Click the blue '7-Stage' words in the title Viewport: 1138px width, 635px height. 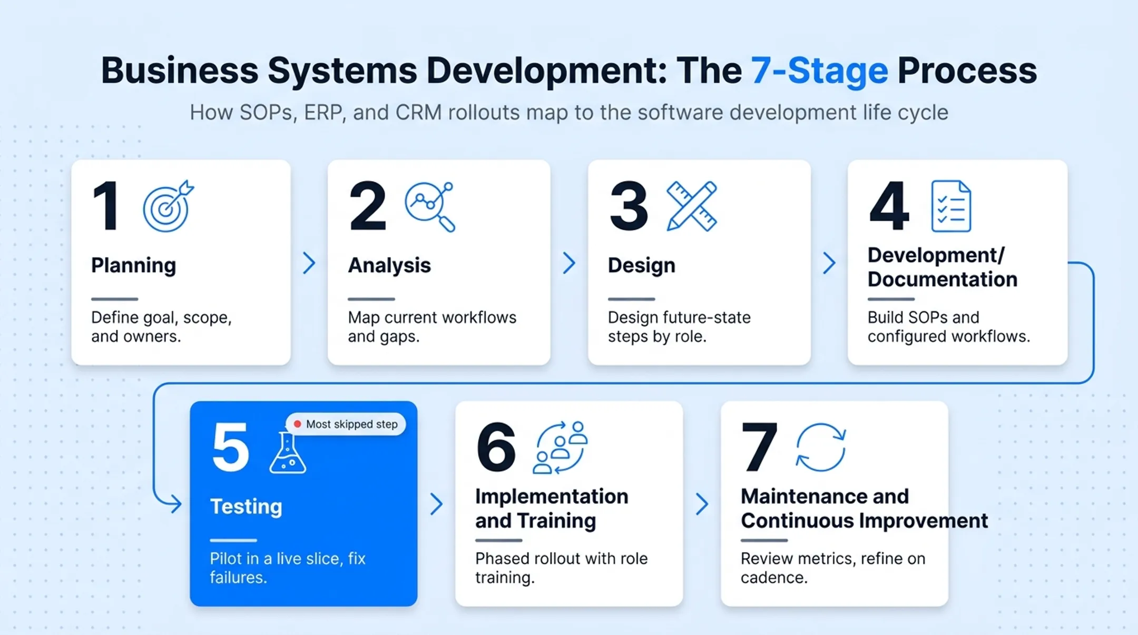pyautogui.click(x=819, y=71)
